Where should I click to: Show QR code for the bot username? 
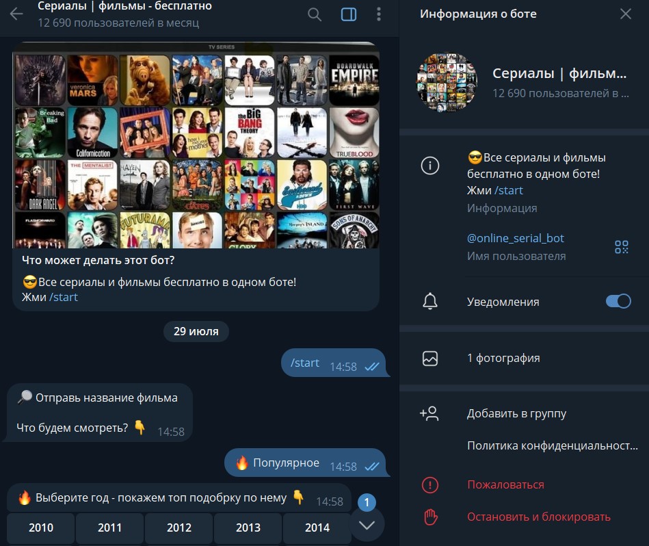click(x=621, y=247)
